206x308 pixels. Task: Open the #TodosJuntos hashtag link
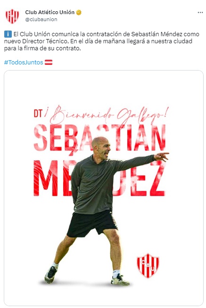point(24,63)
